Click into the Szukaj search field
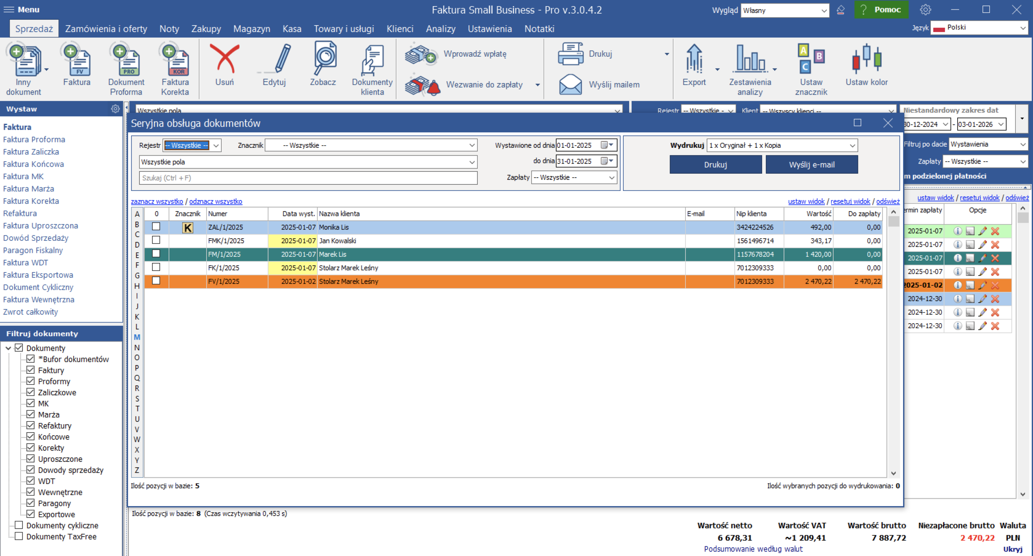The image size is (1033, 556). click(308, 178)
